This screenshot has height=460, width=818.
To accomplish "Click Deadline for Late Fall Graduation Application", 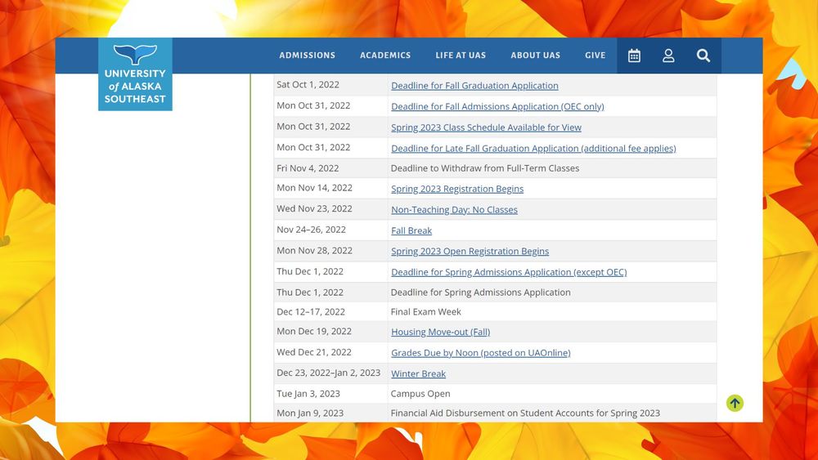I will click(533, 149).
